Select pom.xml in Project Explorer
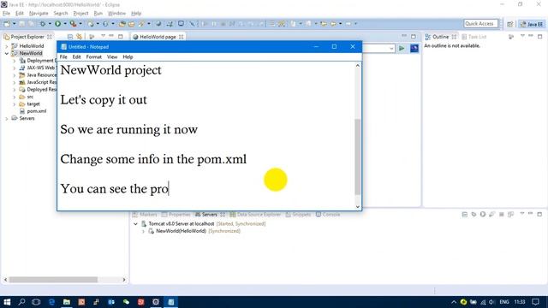 click(36, 111)
